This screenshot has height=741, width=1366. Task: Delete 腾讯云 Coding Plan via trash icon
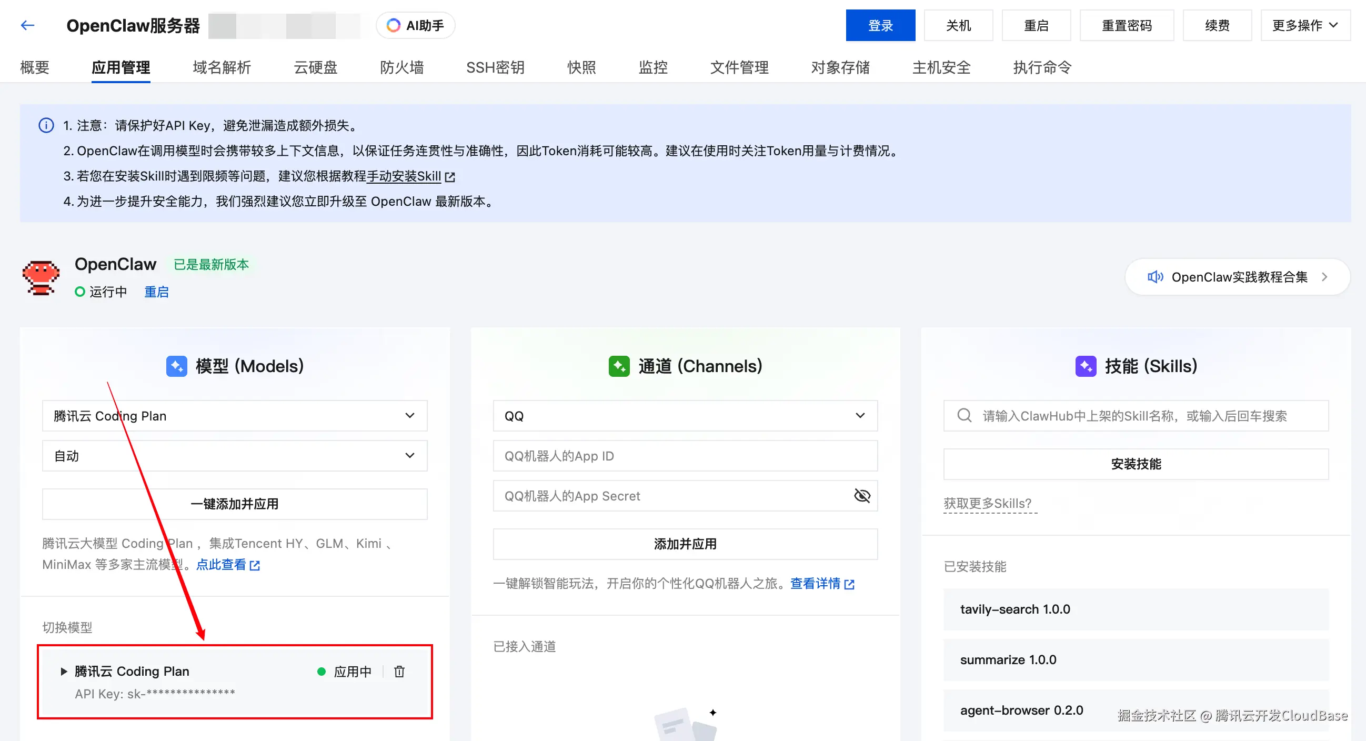pos(399,671)
